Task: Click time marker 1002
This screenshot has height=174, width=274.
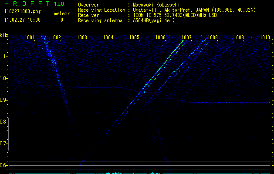Action: (x=56, y=37)
